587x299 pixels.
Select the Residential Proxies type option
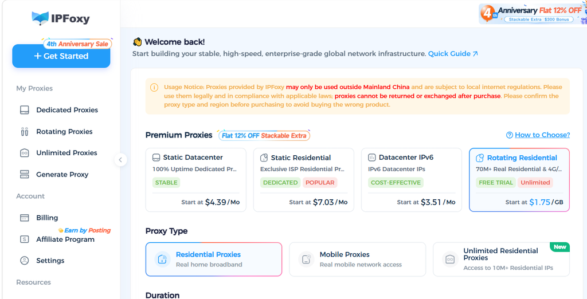214,259
